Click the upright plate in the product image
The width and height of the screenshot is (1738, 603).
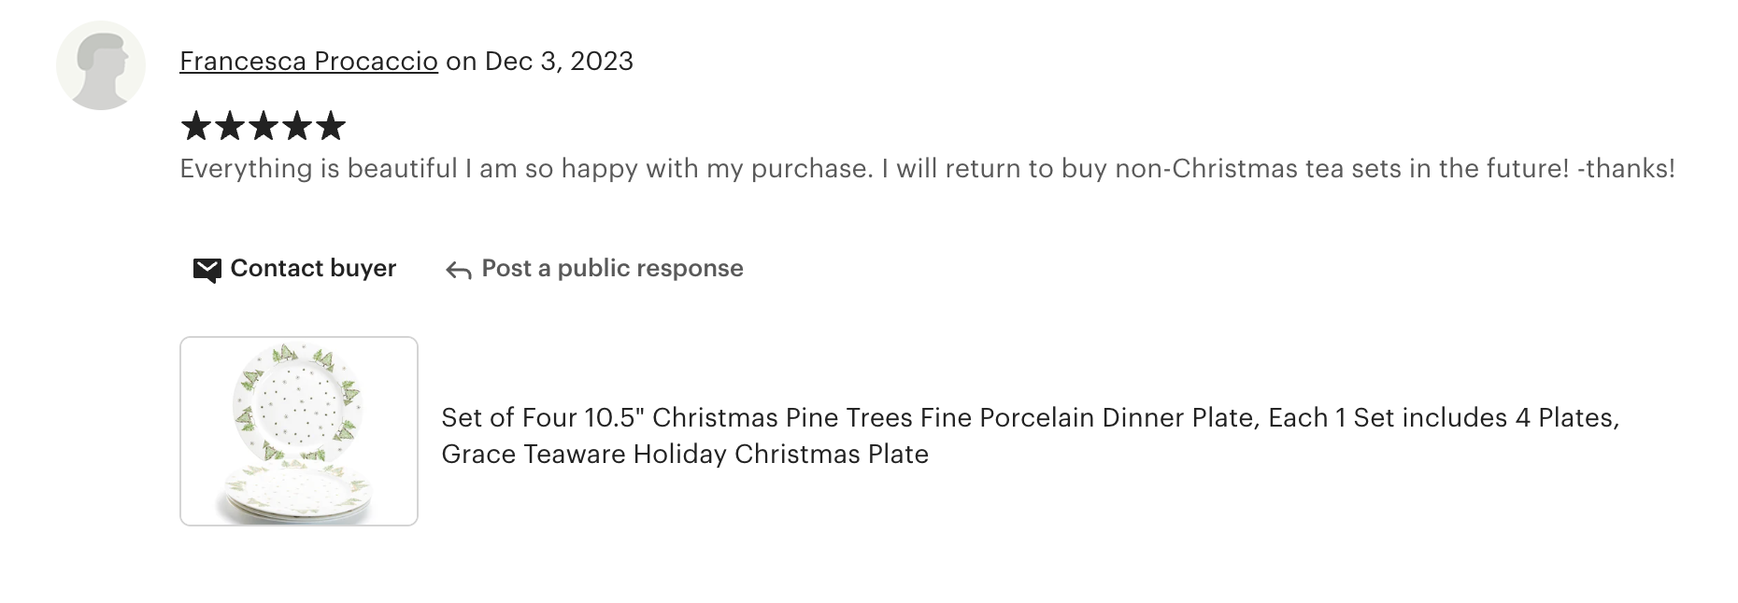(x=298, y=403)
